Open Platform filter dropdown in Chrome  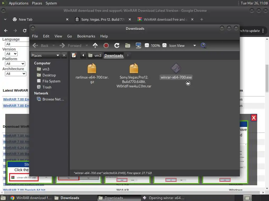pos(15,64)
